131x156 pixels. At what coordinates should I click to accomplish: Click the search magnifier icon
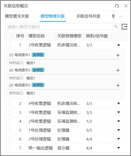pyautogui.click(x=116, y=27)
